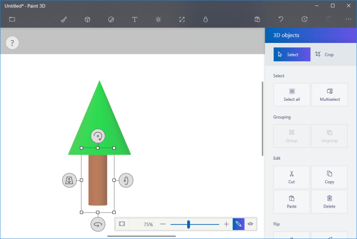The height and width of the screenshot is (239, 357).
Task: Click the Z-position depth handle left of the trunk
Action: click(69, 180)
